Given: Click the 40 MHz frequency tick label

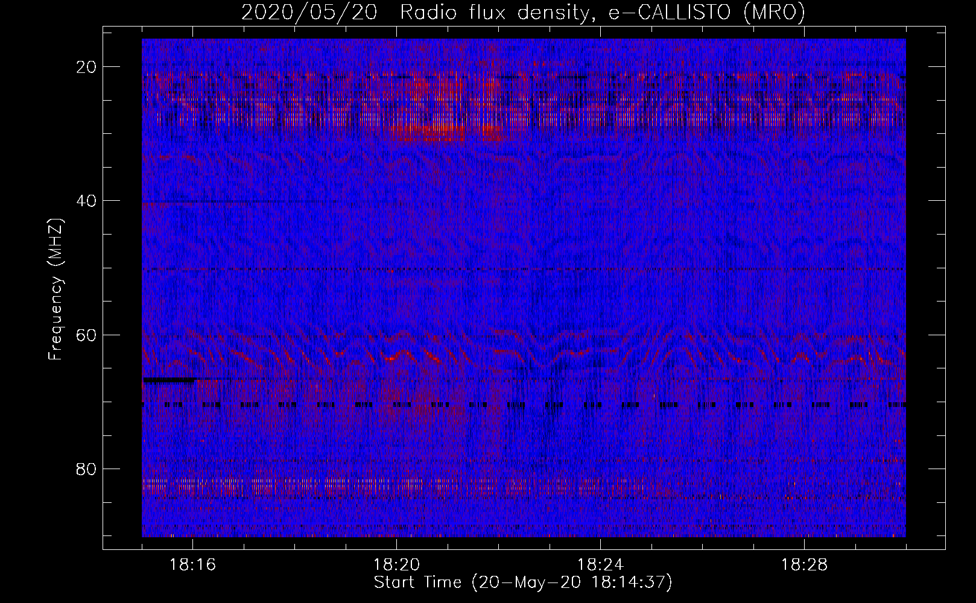Looking at the screenshot, I should [x=87, y=201].
